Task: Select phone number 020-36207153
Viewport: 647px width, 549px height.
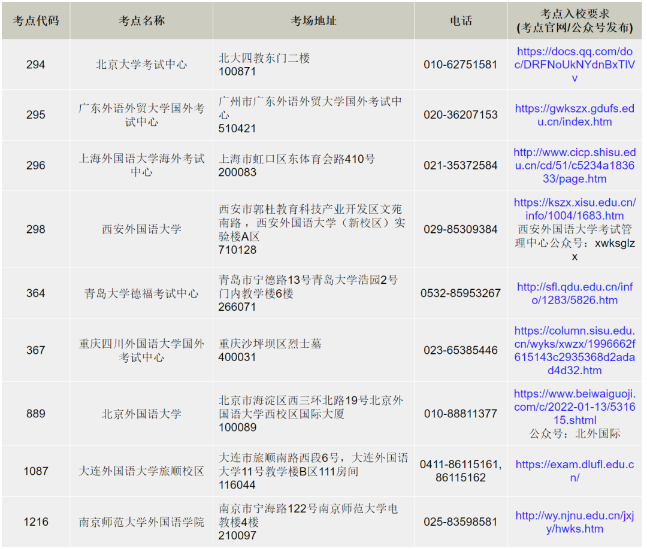Action: pyautogui.click(x=461, y=115)
